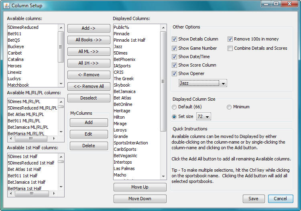Toggle Remove 100s in money
The image size is (301, 211).
coord(230,39)
